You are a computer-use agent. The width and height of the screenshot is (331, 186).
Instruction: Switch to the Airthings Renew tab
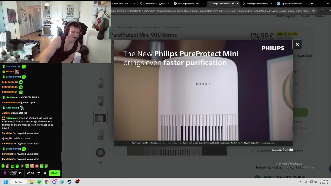(x=257, y=4)
